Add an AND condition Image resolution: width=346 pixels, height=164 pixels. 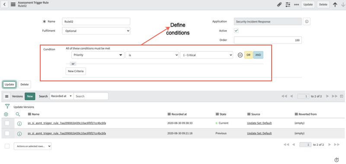258,55
